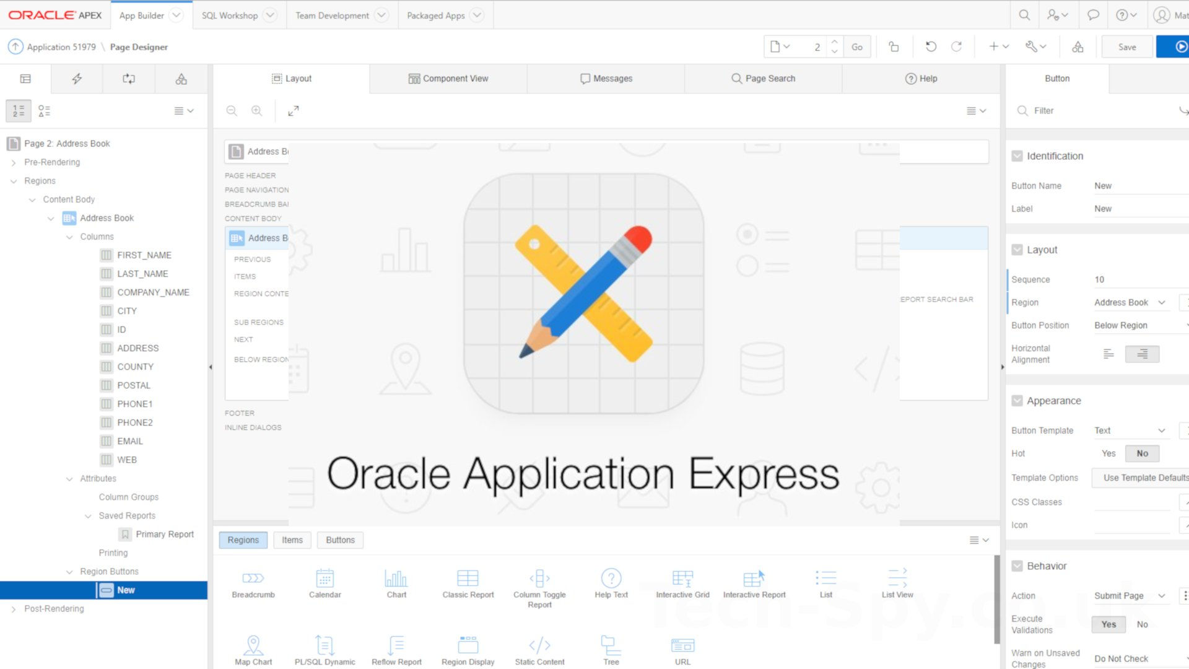
Task: Open the Component View tab
Action: (448, 79)
